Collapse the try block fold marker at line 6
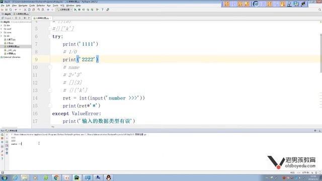Screen dimensions: 322x181 pos(50,37)
